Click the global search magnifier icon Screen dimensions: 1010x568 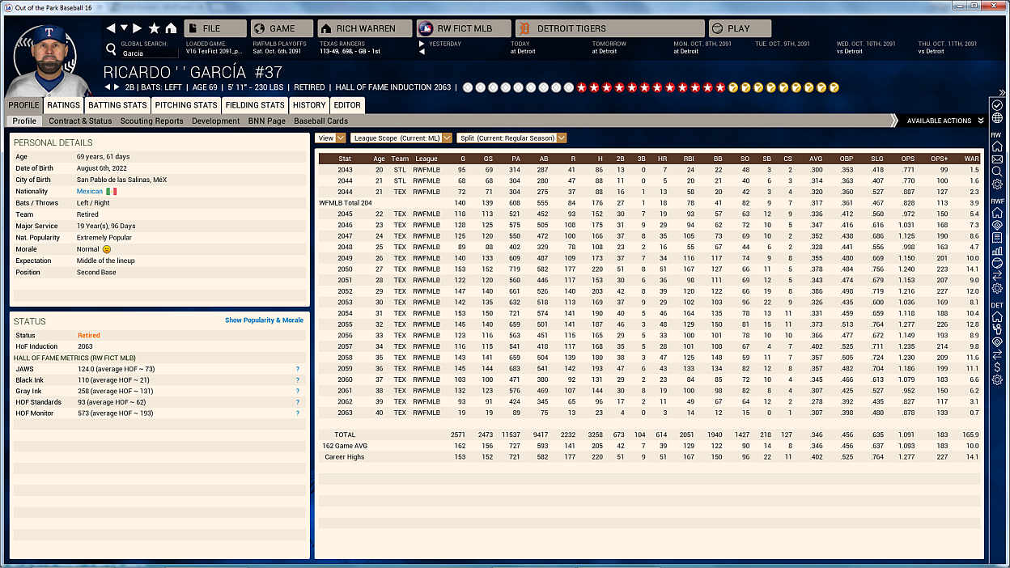[x=111, y=49]
